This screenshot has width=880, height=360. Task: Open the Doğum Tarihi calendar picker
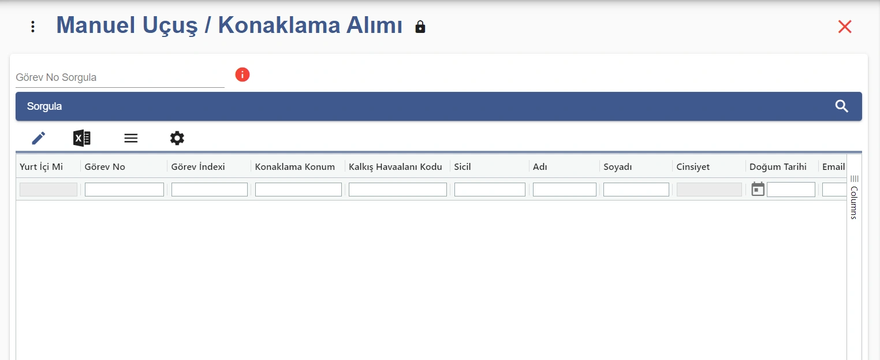coord(758,189)
